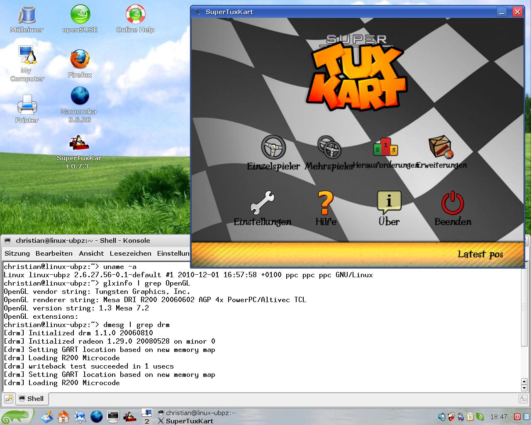Open Lesezeichen menu in Konsole
This screenshot has width=531, height=425.
[x=130, y=253]
